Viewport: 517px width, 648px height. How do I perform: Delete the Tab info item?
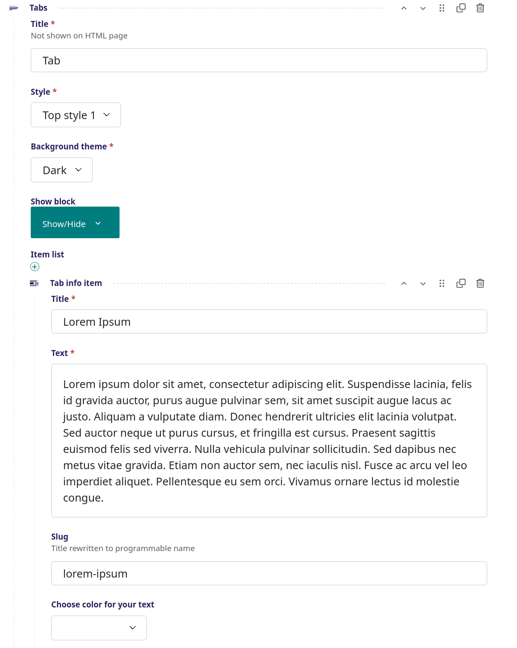pos(480,283)
